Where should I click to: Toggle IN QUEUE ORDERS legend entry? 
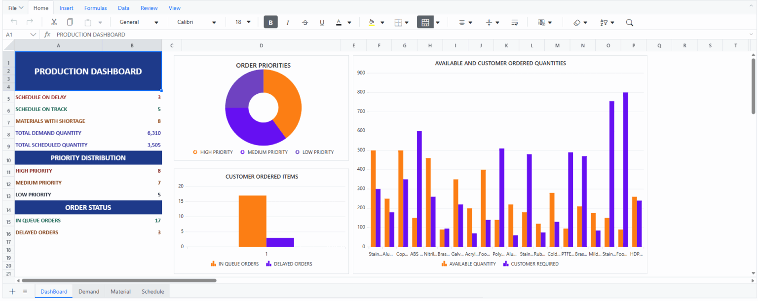234,264
